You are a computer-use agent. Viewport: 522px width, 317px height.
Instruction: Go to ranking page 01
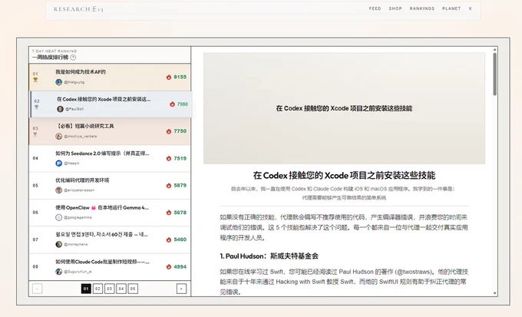click(86, 289)
